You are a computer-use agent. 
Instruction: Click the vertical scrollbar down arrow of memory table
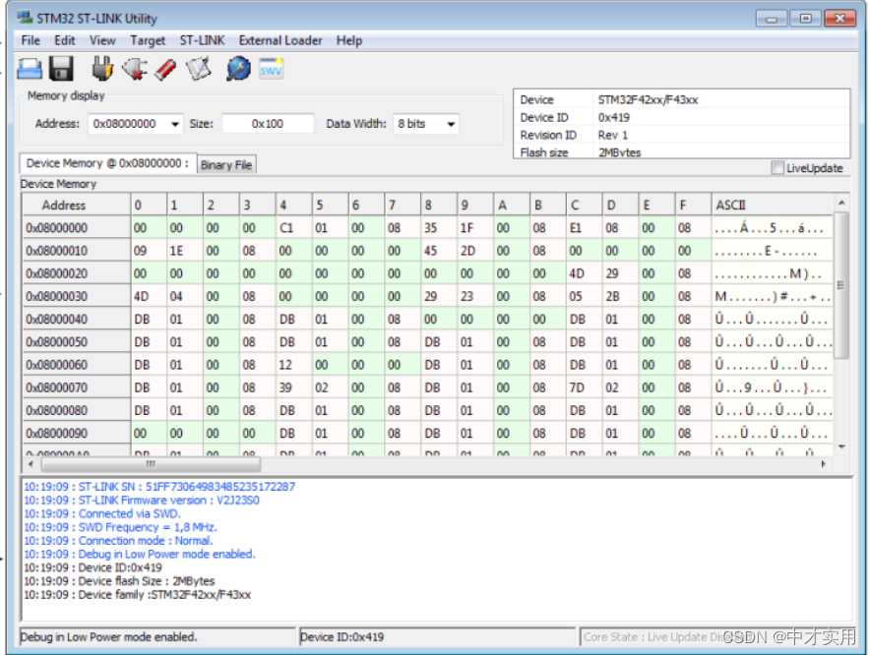point(841,447)
